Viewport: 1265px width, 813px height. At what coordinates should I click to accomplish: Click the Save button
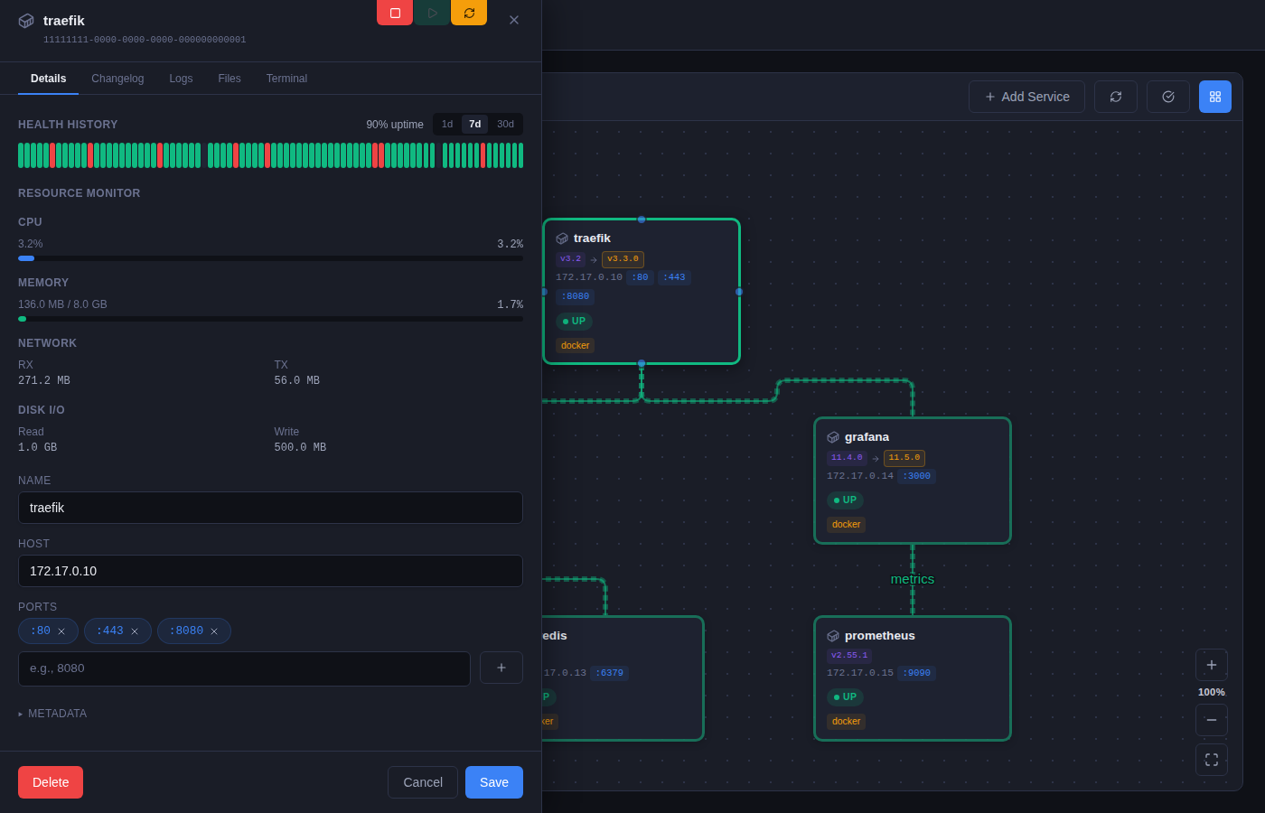pos(494,782)
